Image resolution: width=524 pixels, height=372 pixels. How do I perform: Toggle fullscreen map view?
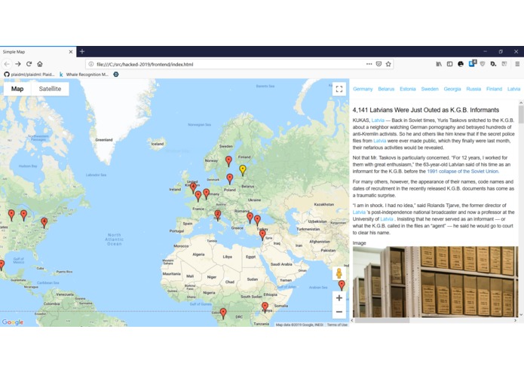(339, 89)
